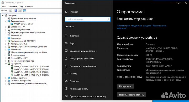Click the Главная home icon in Settings

(66, 12)
